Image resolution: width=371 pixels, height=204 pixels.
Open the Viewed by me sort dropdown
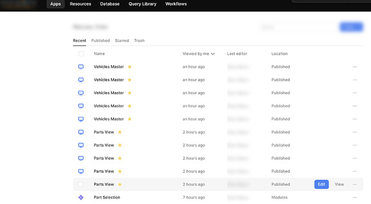198,54
